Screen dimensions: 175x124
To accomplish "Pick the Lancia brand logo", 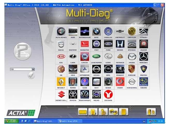I will (x=85, y=57).
